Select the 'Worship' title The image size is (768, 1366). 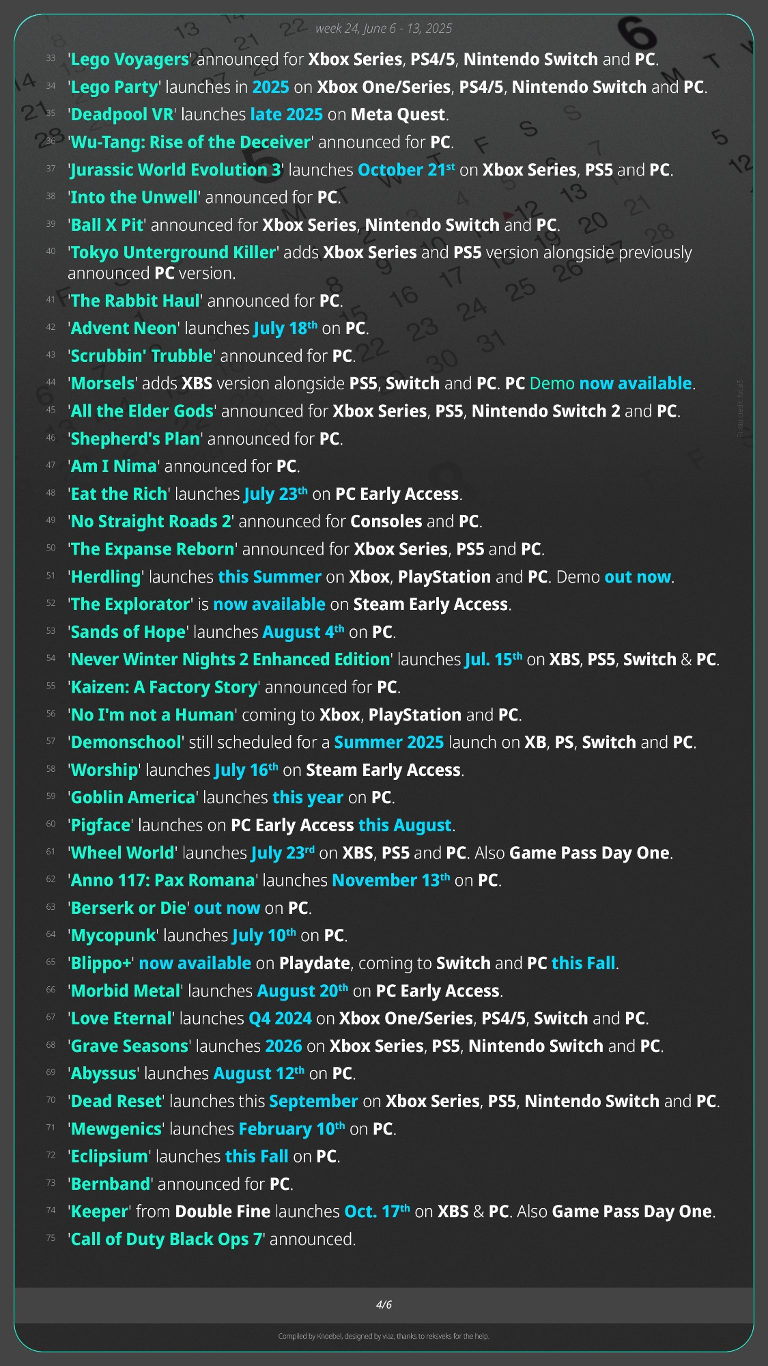click(104, 770)
